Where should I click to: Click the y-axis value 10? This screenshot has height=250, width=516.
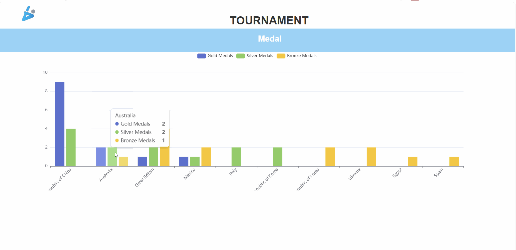click(45, 72)
